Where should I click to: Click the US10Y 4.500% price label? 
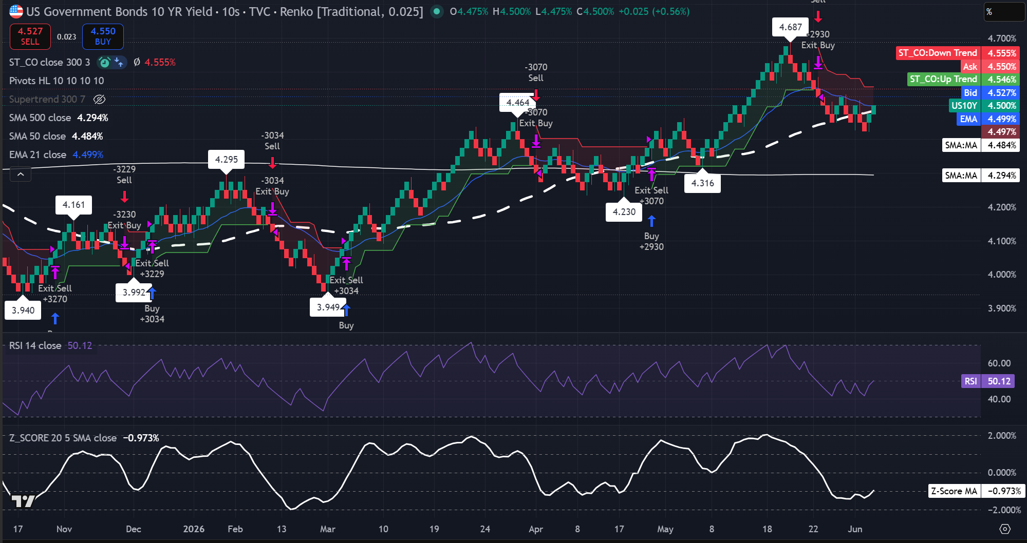click(983, 105)
